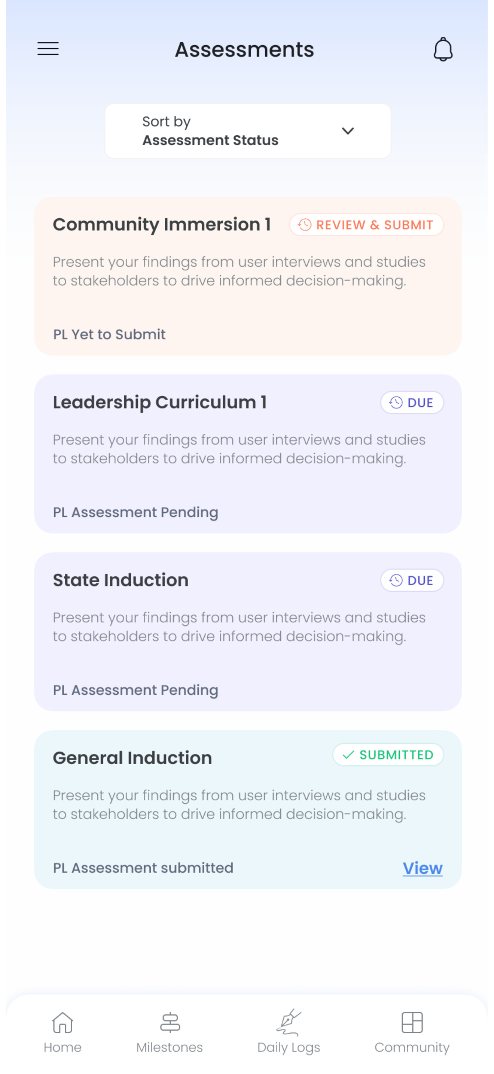The width and height of the screenshot is (494, 1074).
Task: Click the checkmark in Submitted badge
Action: click(348, 755)
